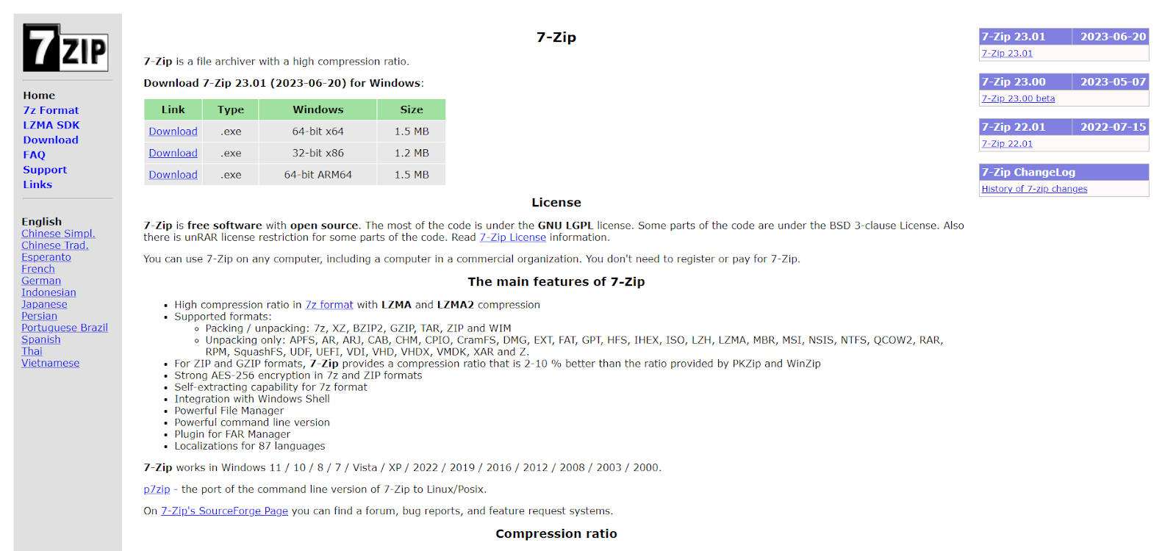
Task: Click the Type column header
Action: pyautogui.click(x=231, y=109)
